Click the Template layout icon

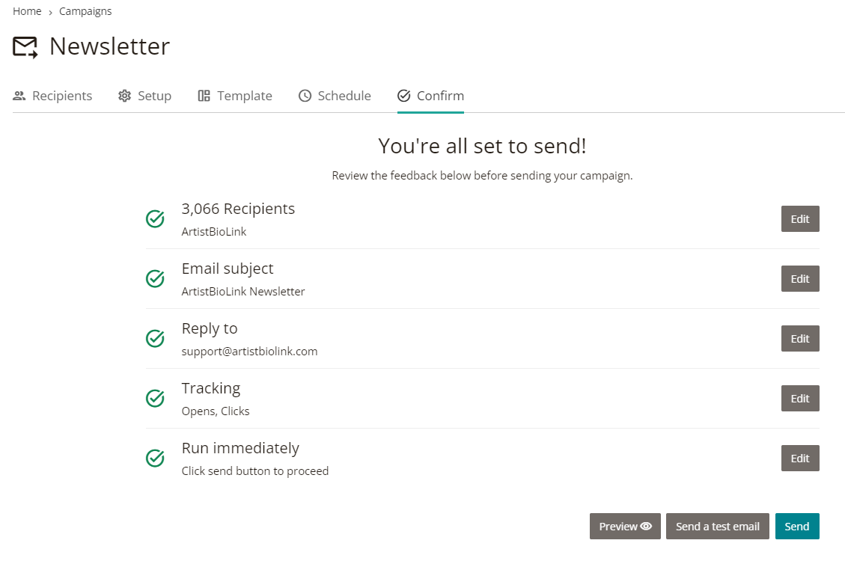pos(204,96)
